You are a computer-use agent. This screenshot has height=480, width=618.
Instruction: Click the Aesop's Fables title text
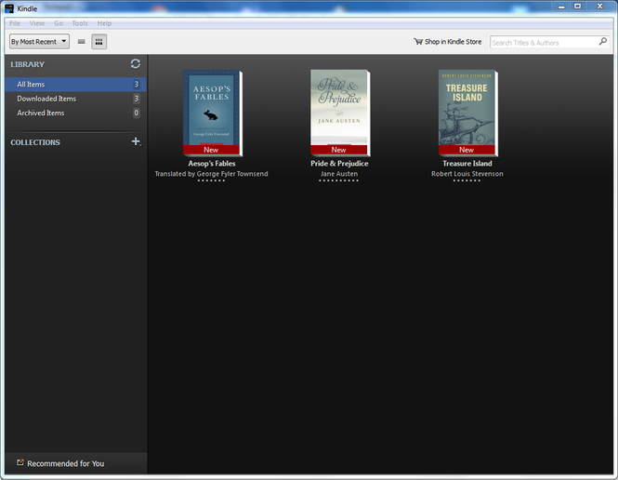pyautogui.click(x=212, y=164)
